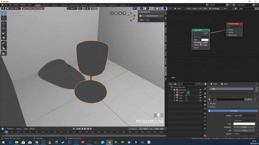
Task: Hide the Plane with its eye icon
Action: [x=200, y=100]
